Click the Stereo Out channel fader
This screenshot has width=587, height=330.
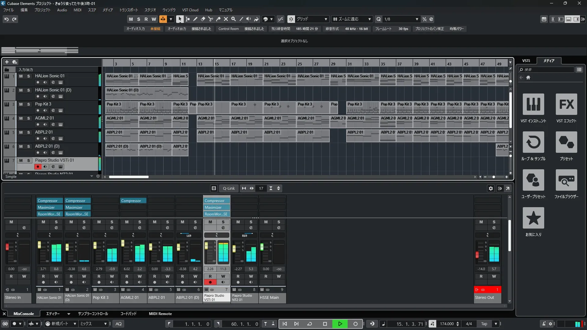(477, 255)
